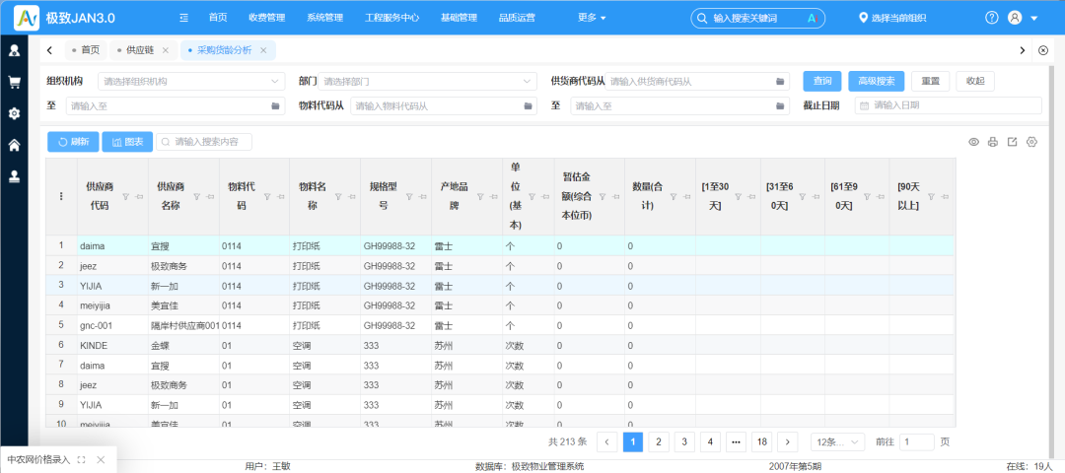
Task: Click the filter icon in 数量(合计) column header
Action: (x=674, y=197)
